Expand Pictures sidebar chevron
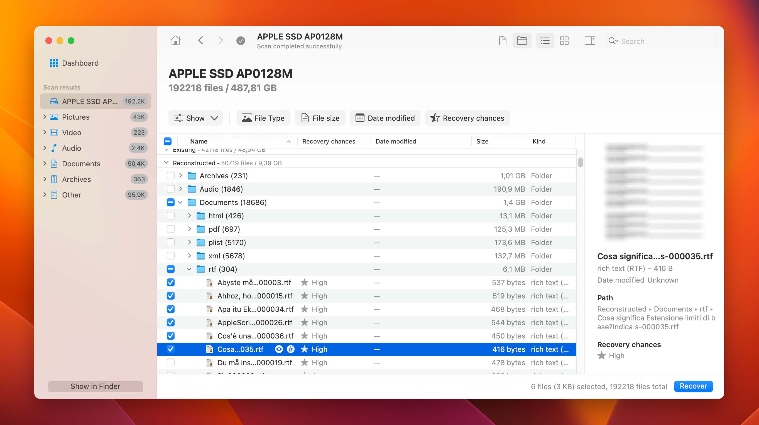 pos(45,117)
